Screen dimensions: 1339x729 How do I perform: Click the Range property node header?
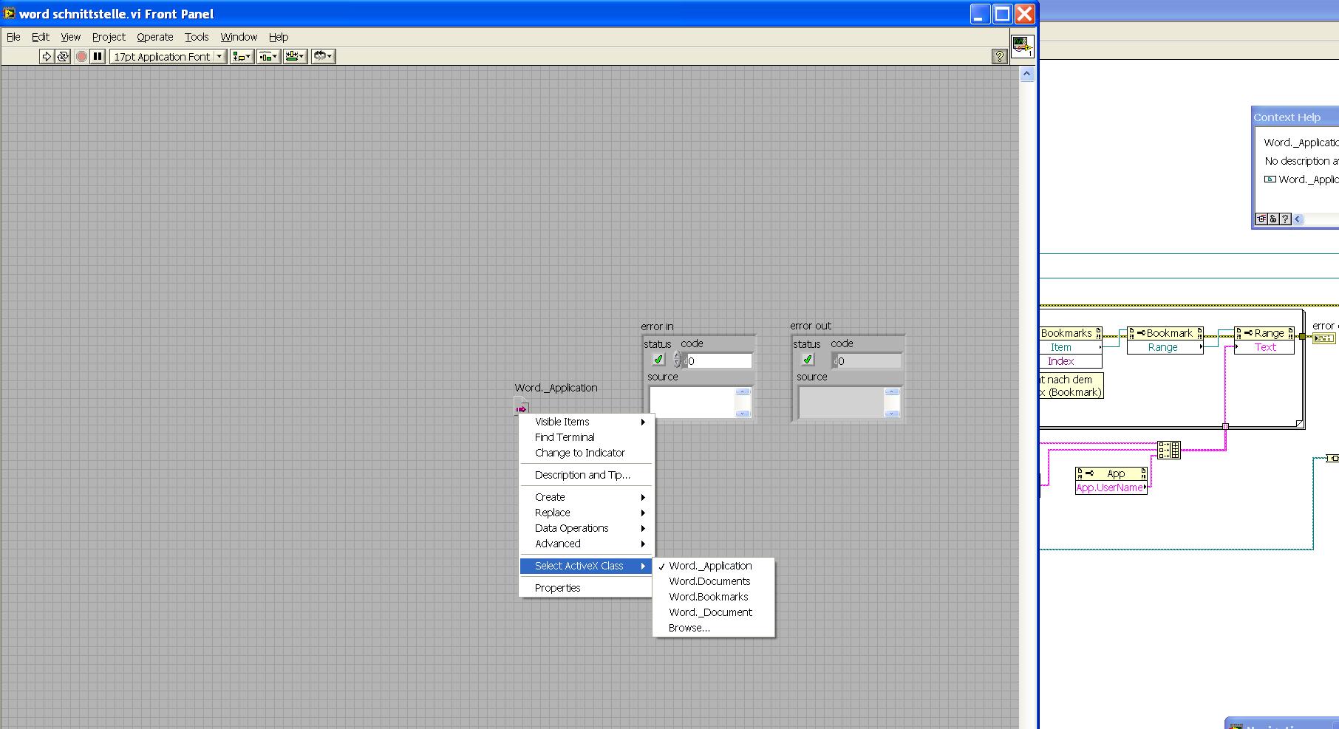point(1264,333)
